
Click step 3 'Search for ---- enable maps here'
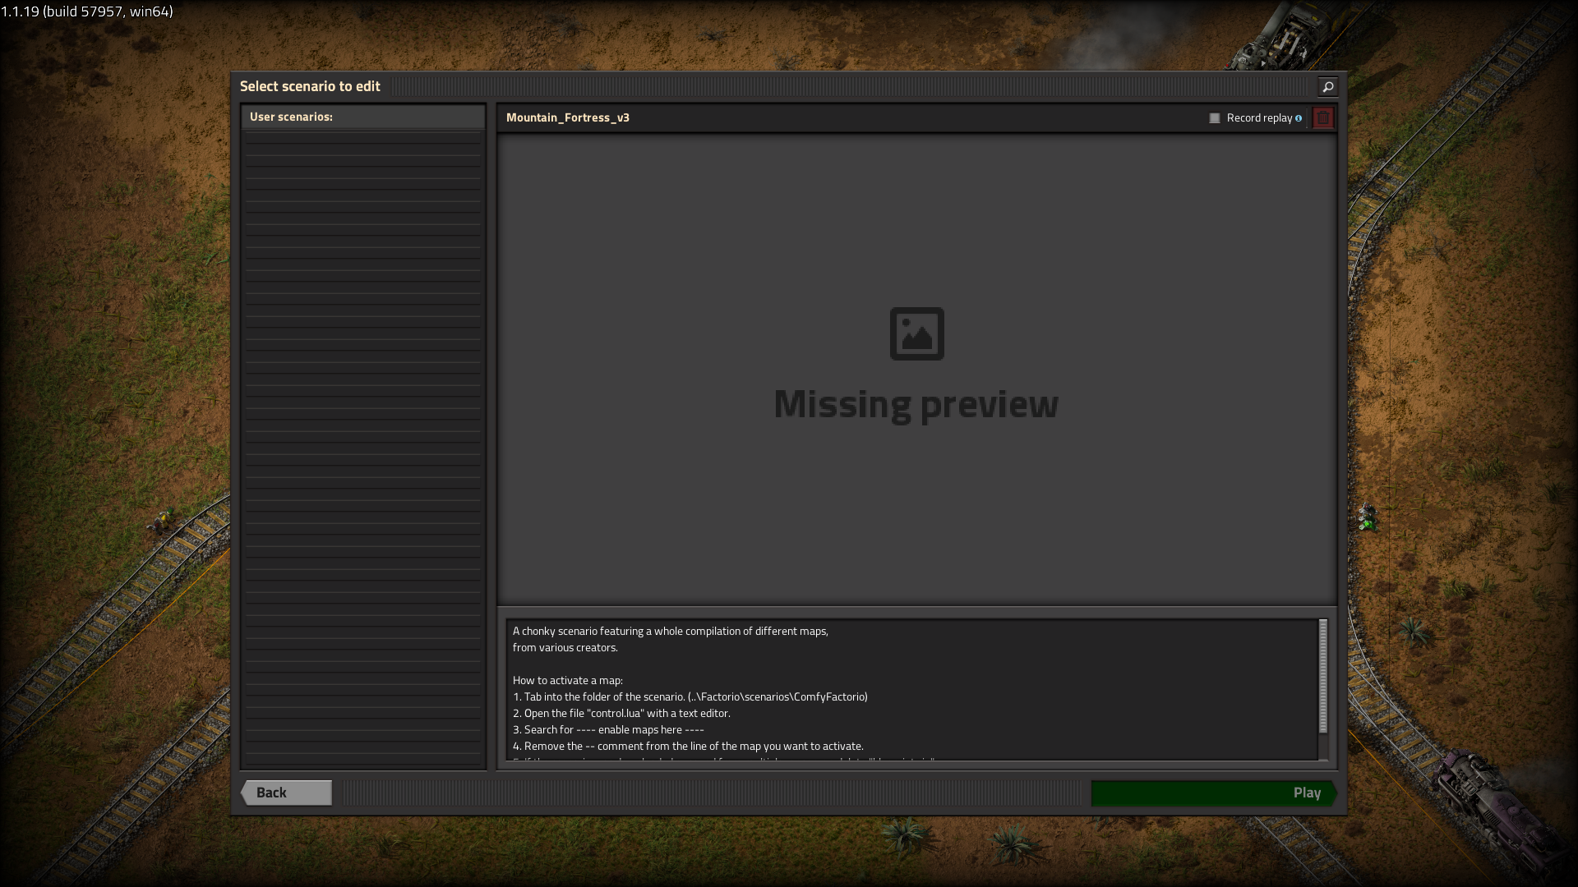608,729
